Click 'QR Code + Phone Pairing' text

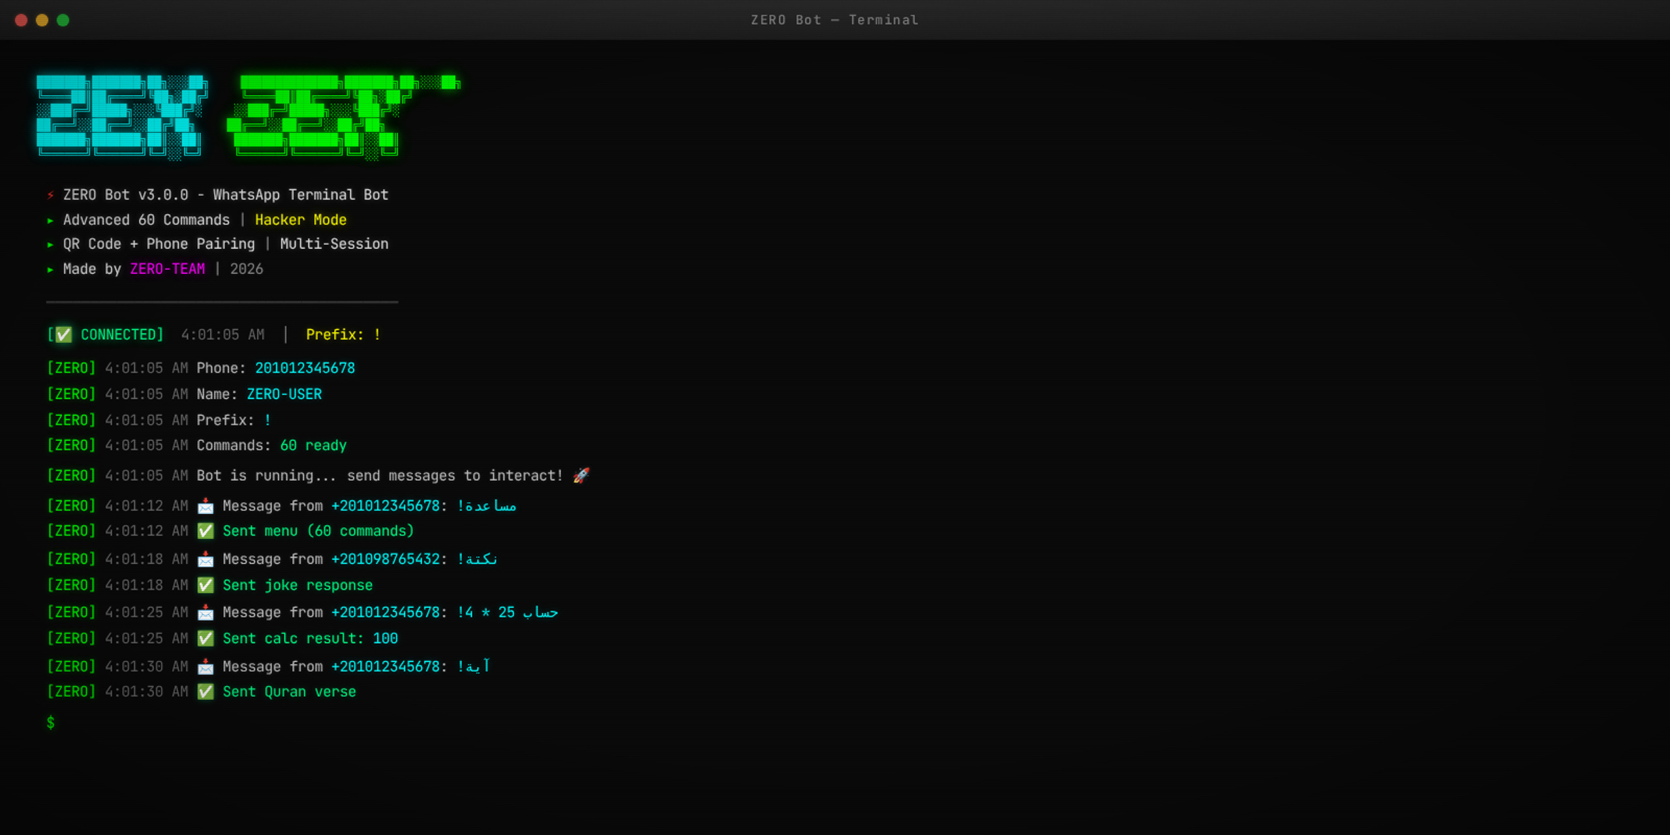click(159, 244)
